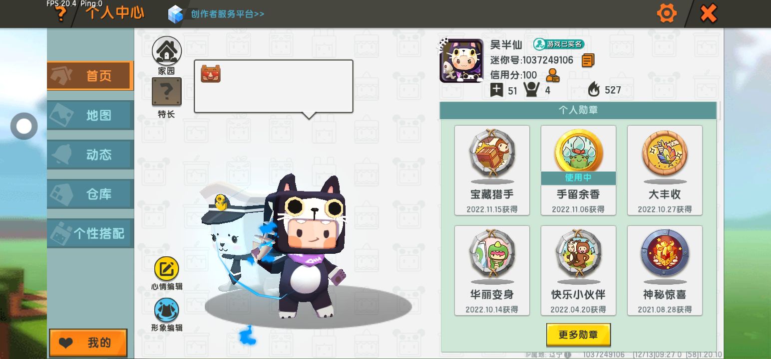771x359 pixels.
Task: Click the help question mark icon
Action: (x=60, y=13)
